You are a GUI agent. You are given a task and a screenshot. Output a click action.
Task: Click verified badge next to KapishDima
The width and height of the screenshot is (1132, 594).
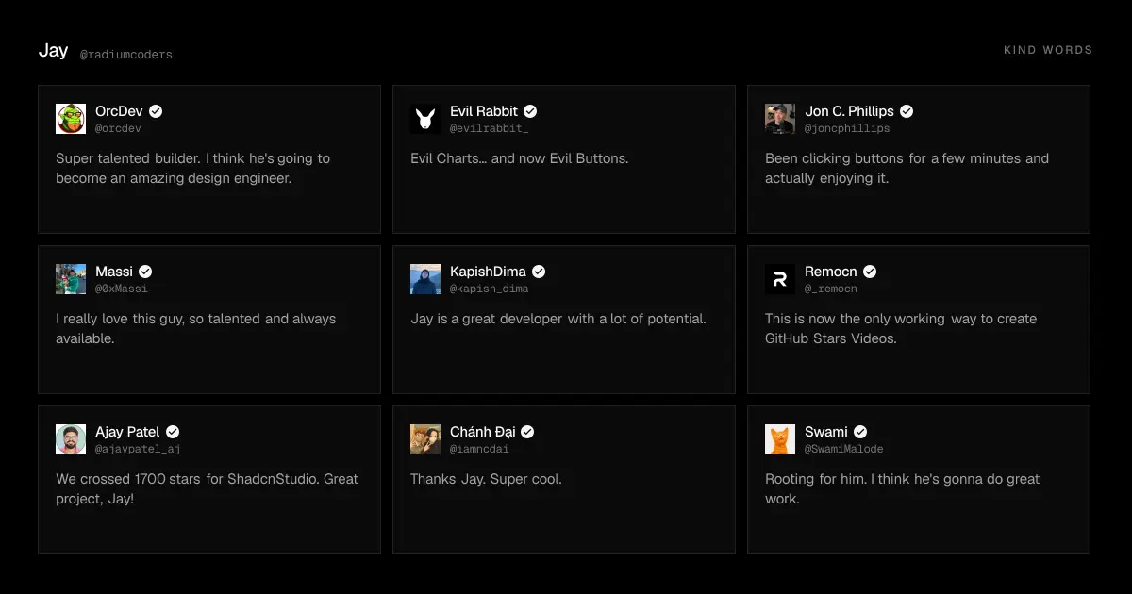point(539,272)
